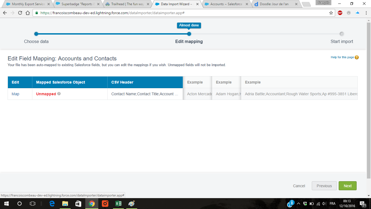Click the Edit column header
This screenshot has width=371, height=209.
[20, 82]
